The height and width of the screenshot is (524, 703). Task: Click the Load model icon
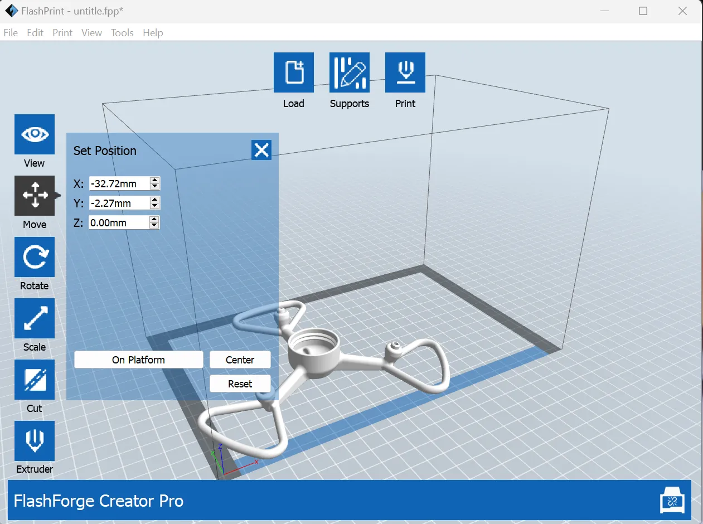click(294, 72)
